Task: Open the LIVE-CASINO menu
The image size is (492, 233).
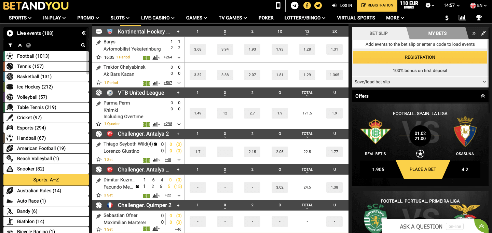Action: point(158,18)
